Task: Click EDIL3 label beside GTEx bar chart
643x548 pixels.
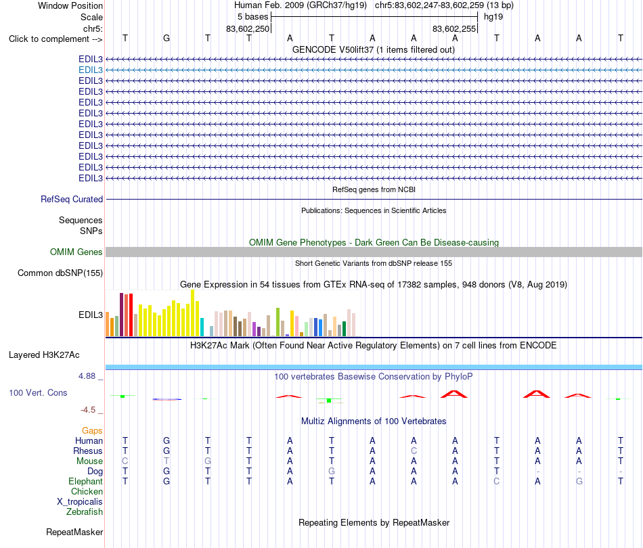Action: (x=91, y=315)
